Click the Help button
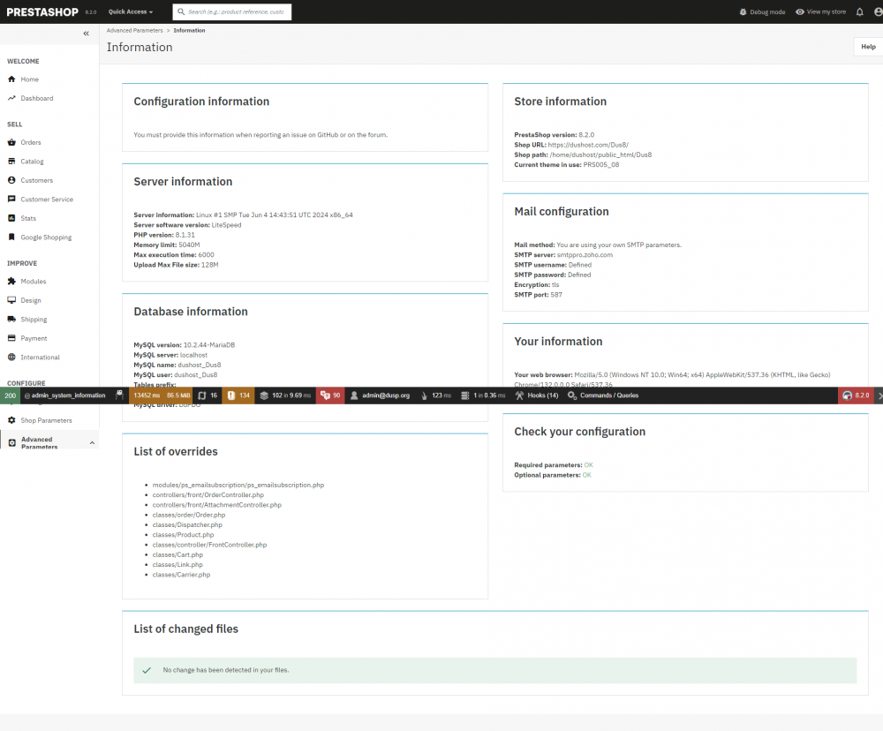This screenshot has height=731, width=883. pos(868,47)
